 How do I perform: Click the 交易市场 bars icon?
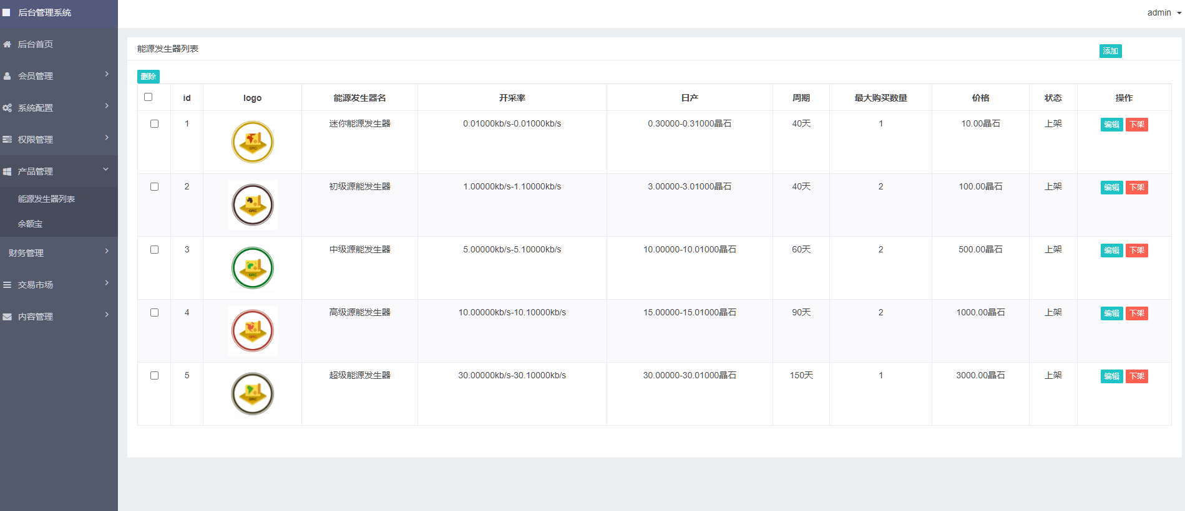coord(7,285)
